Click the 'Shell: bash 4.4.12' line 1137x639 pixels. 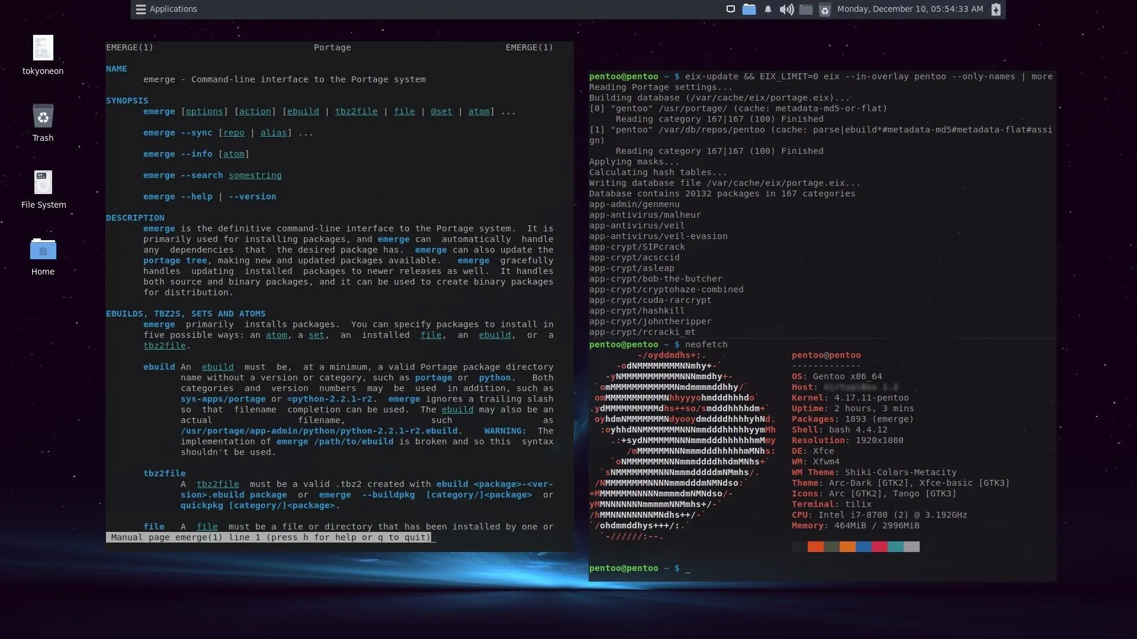click(x=840, y=430)
